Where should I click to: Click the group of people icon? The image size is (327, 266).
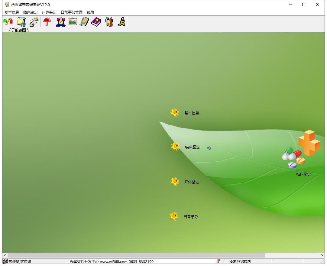pyautogui.click(x=109, y=22)
